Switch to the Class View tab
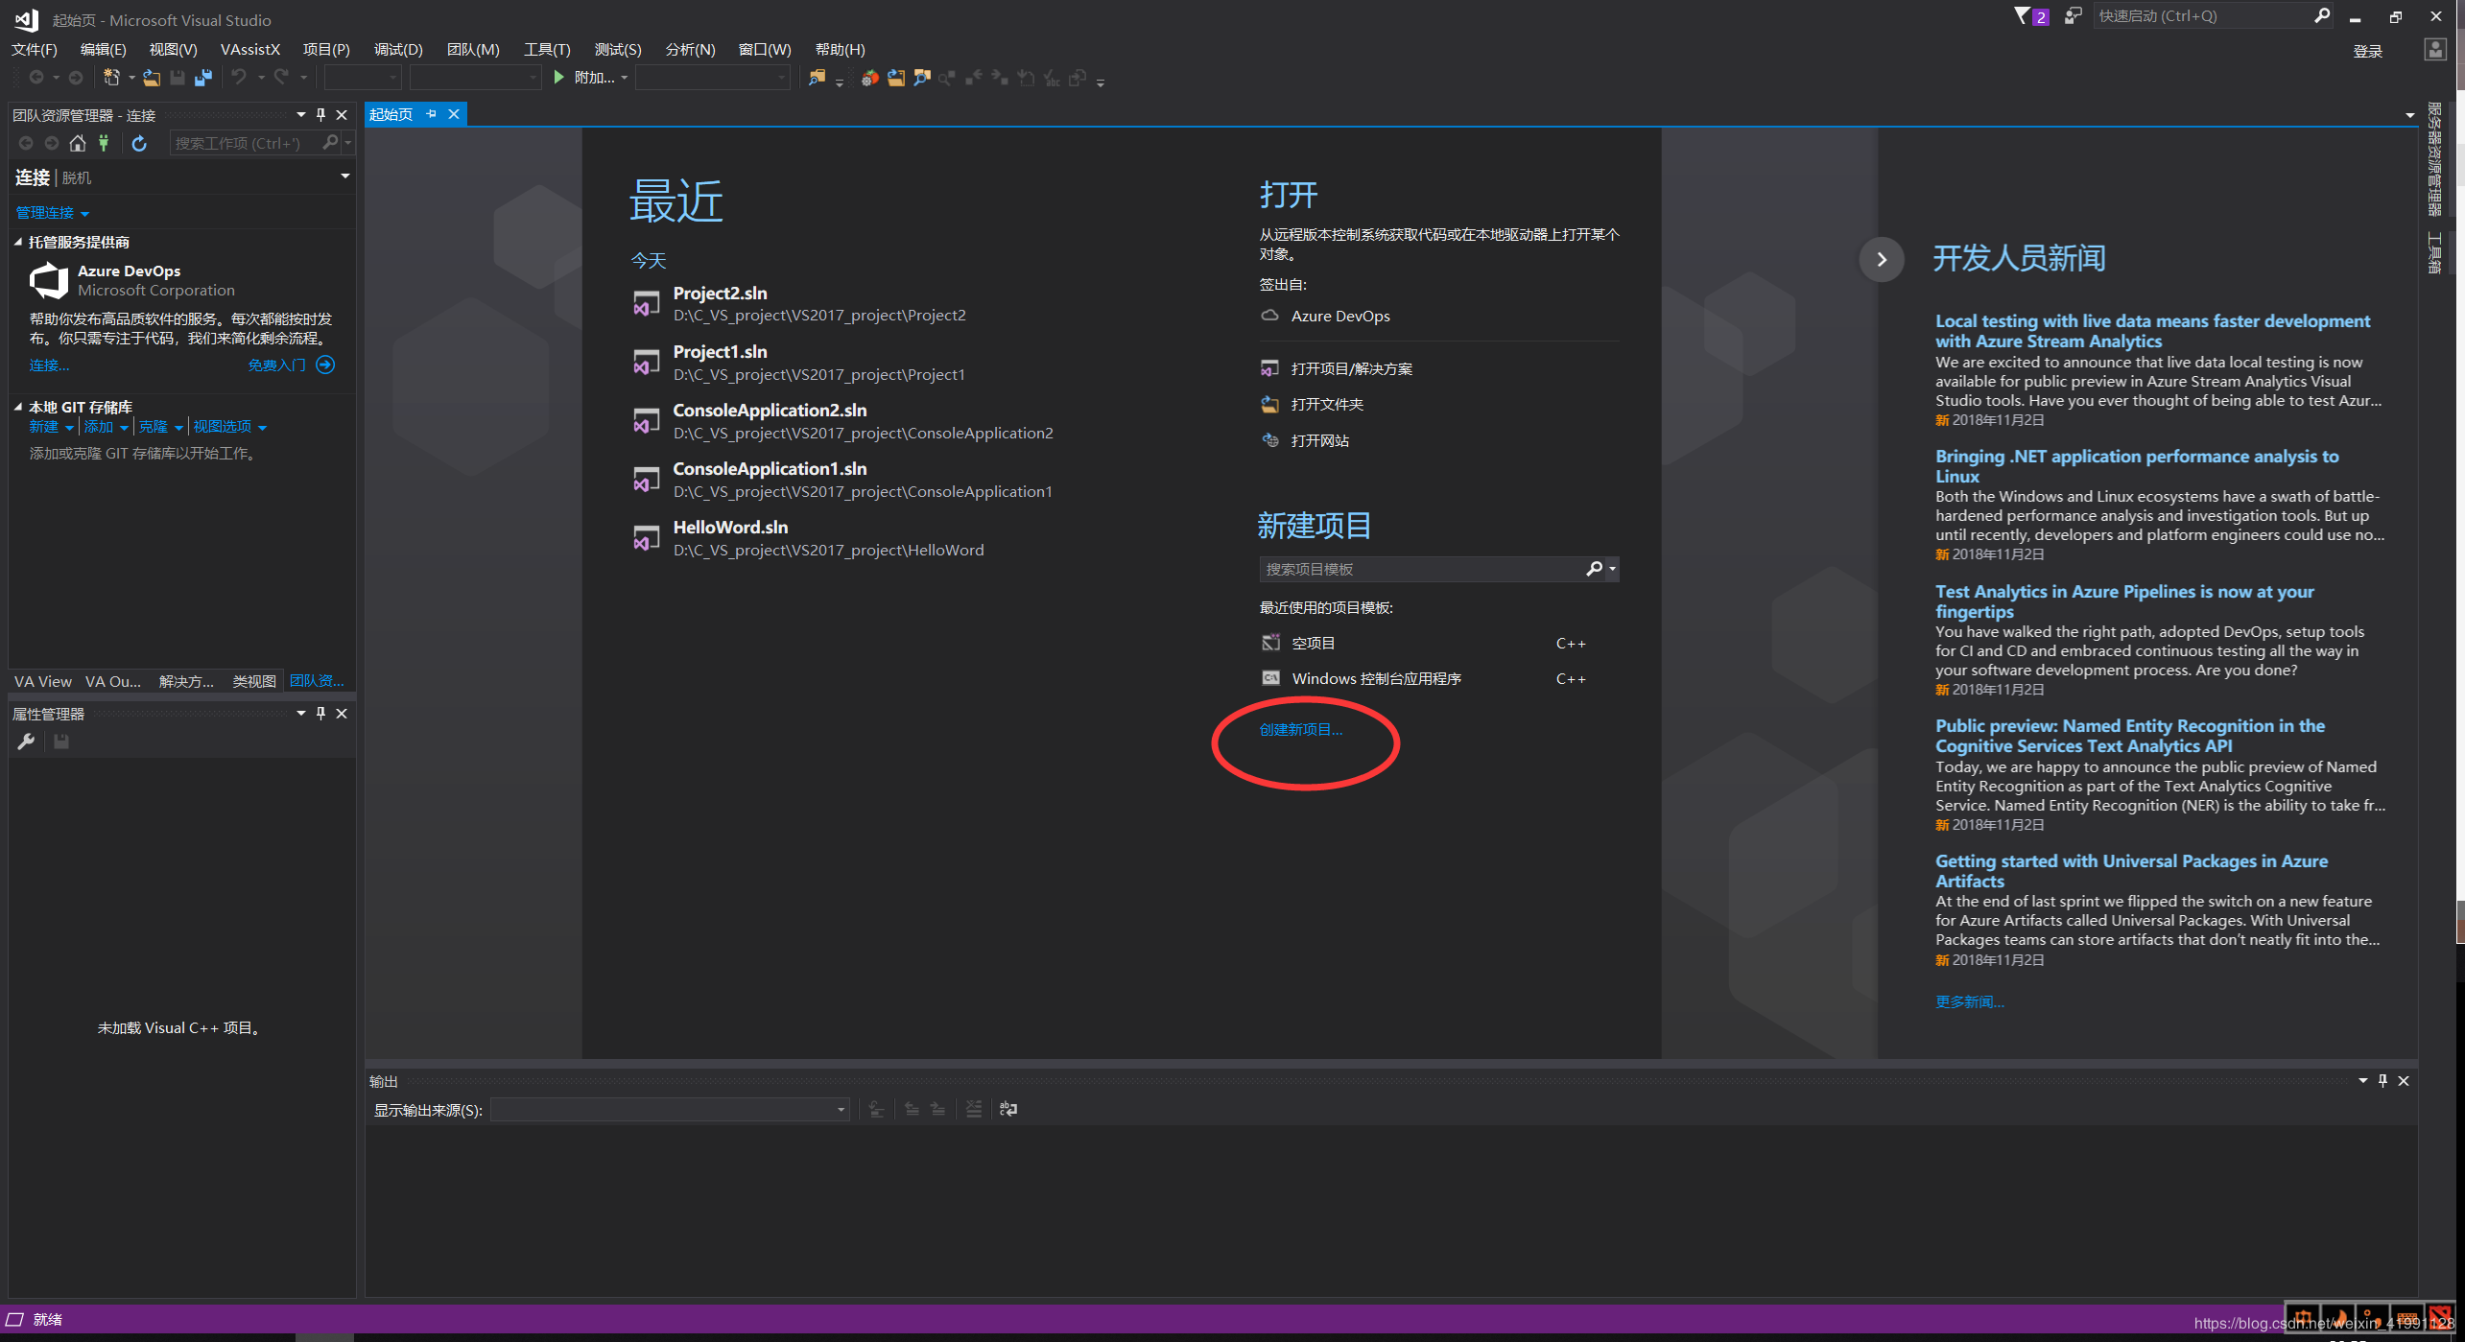The width and height of the screenshot is (2465, 1342). pos(254,681)
